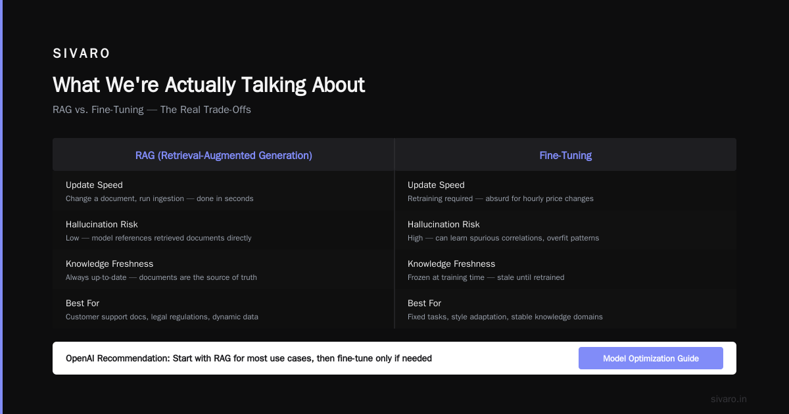The image size is (789, 414).
Task: Select the Update Speed row under Fine-Tuning
Action: point(565,191)
